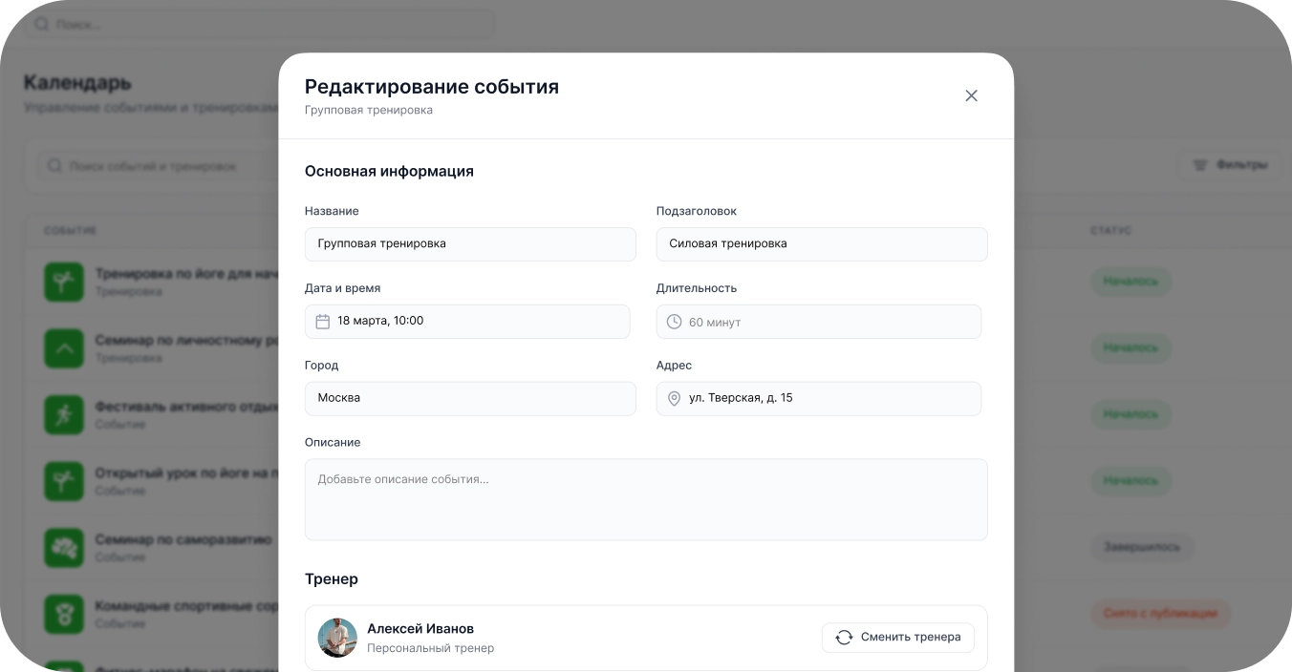
Task: Click the СТАТУС column header
Action: point(1110,231)
